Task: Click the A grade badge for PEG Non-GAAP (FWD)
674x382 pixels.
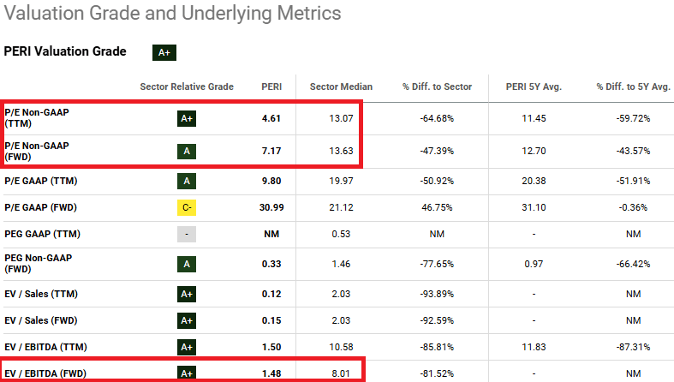Action: pos(186,265)
